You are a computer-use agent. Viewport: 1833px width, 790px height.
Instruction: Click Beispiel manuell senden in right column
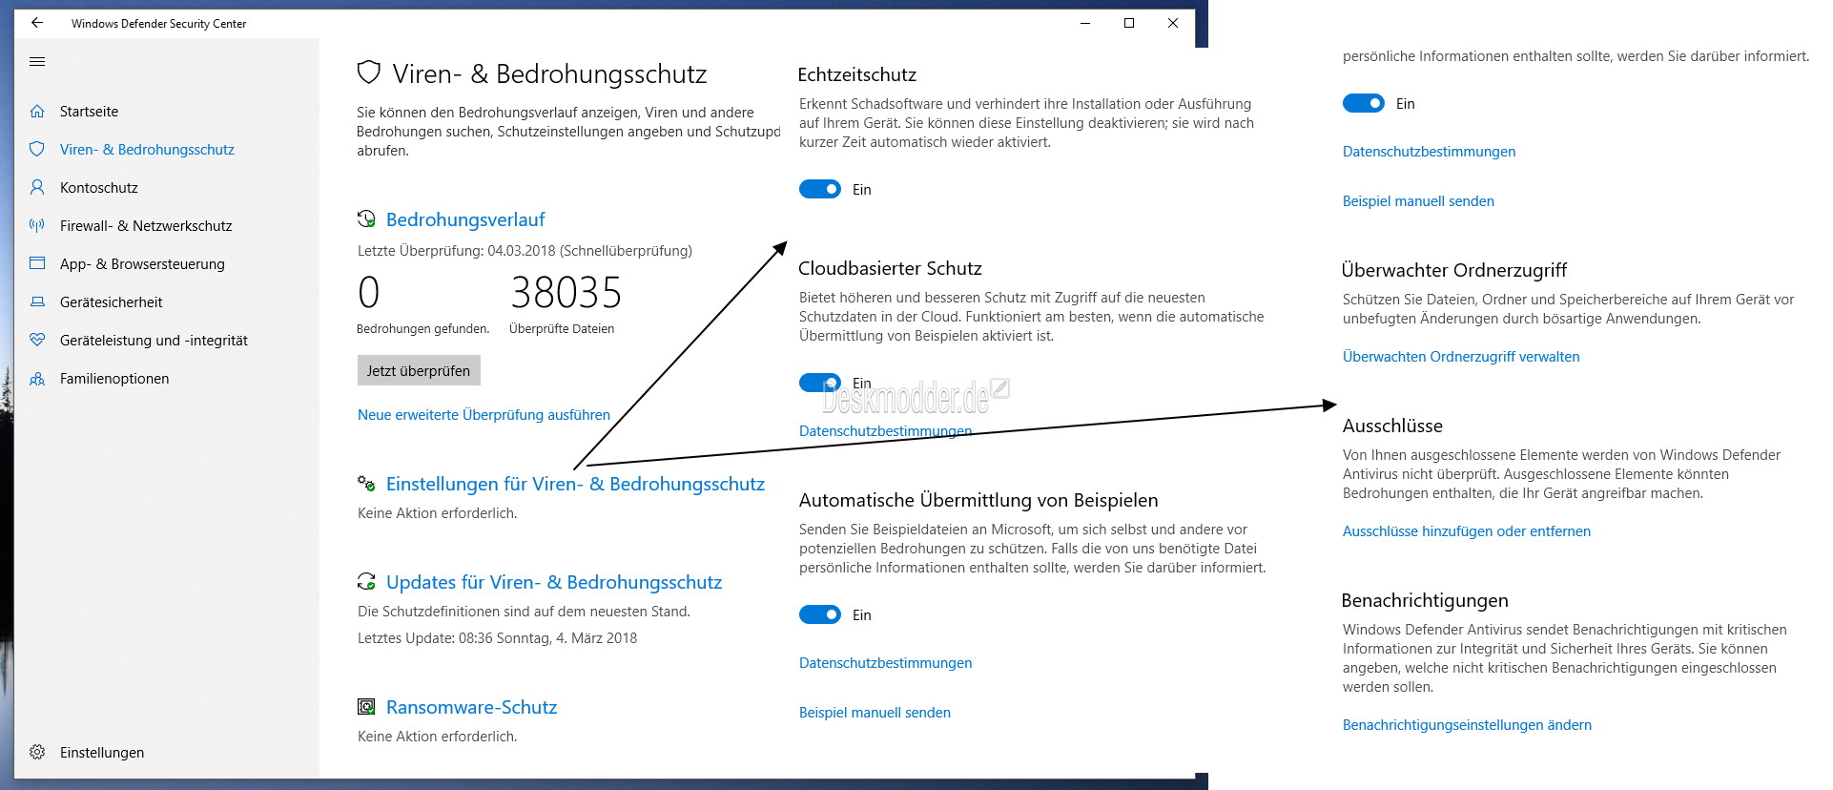tap(1418, 201)
